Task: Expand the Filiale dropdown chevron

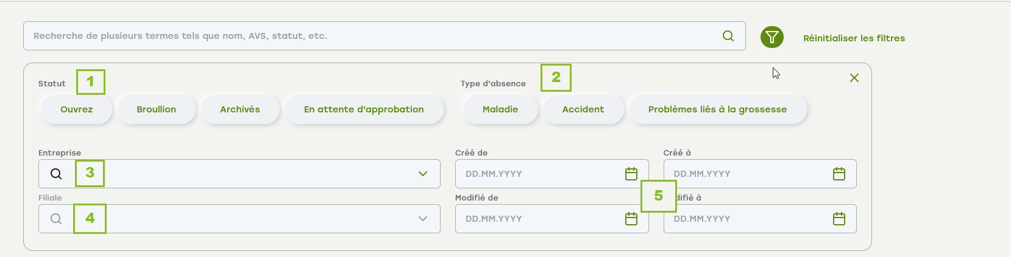Action: pyautogui.click(x=423, y=219)
